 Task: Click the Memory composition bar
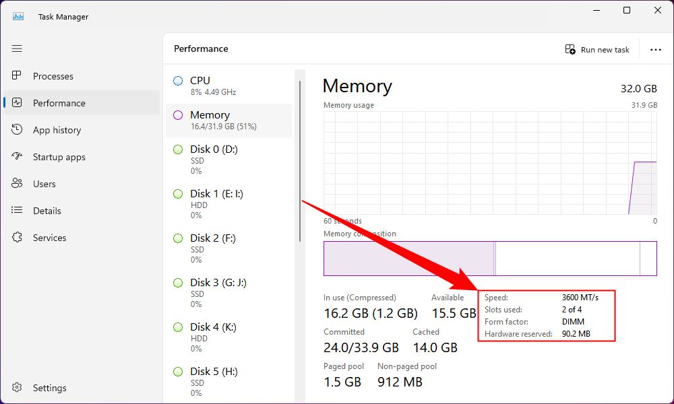coord(490,259)
